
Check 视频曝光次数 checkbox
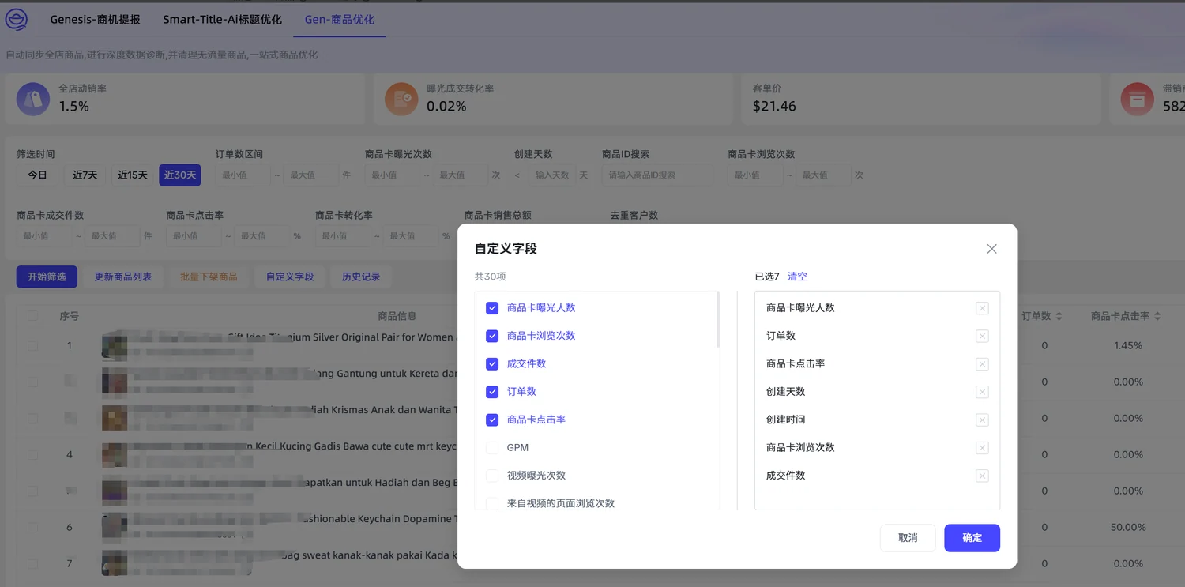[492, 476]
